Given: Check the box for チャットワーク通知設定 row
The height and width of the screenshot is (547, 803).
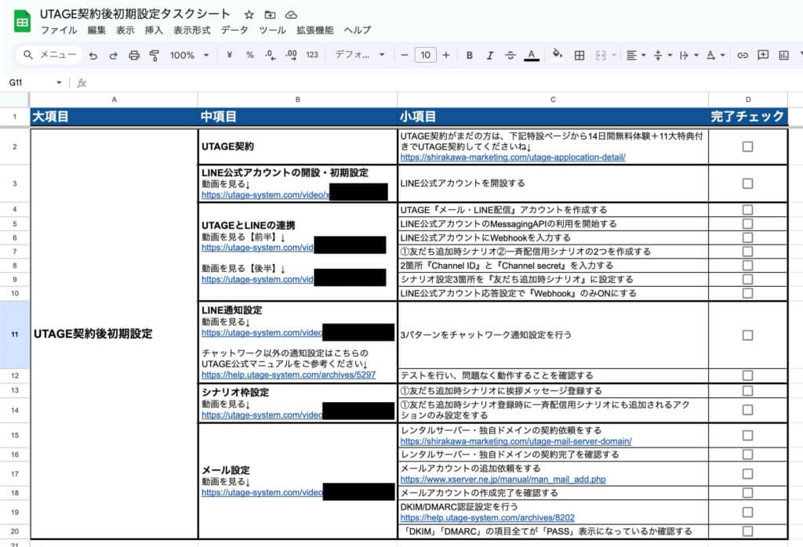Looking at the screenshot, I should click(x=747, y=335).
